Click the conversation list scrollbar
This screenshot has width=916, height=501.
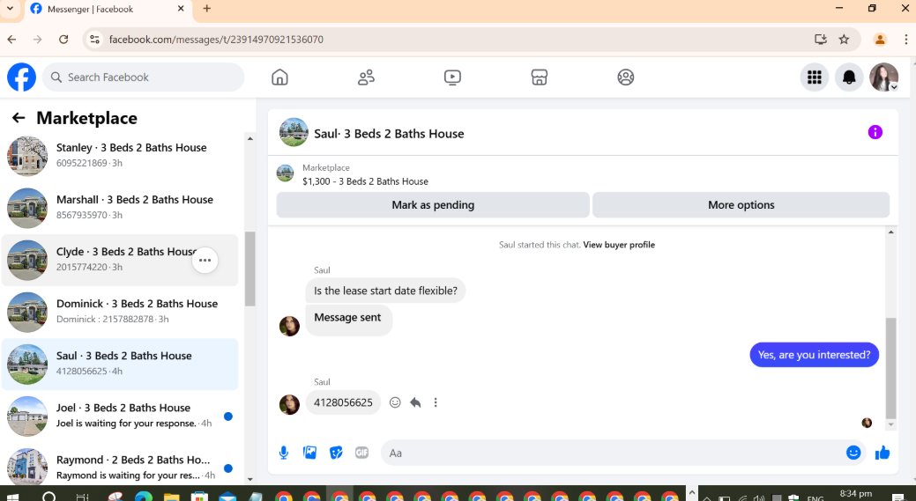click(250, 269)
